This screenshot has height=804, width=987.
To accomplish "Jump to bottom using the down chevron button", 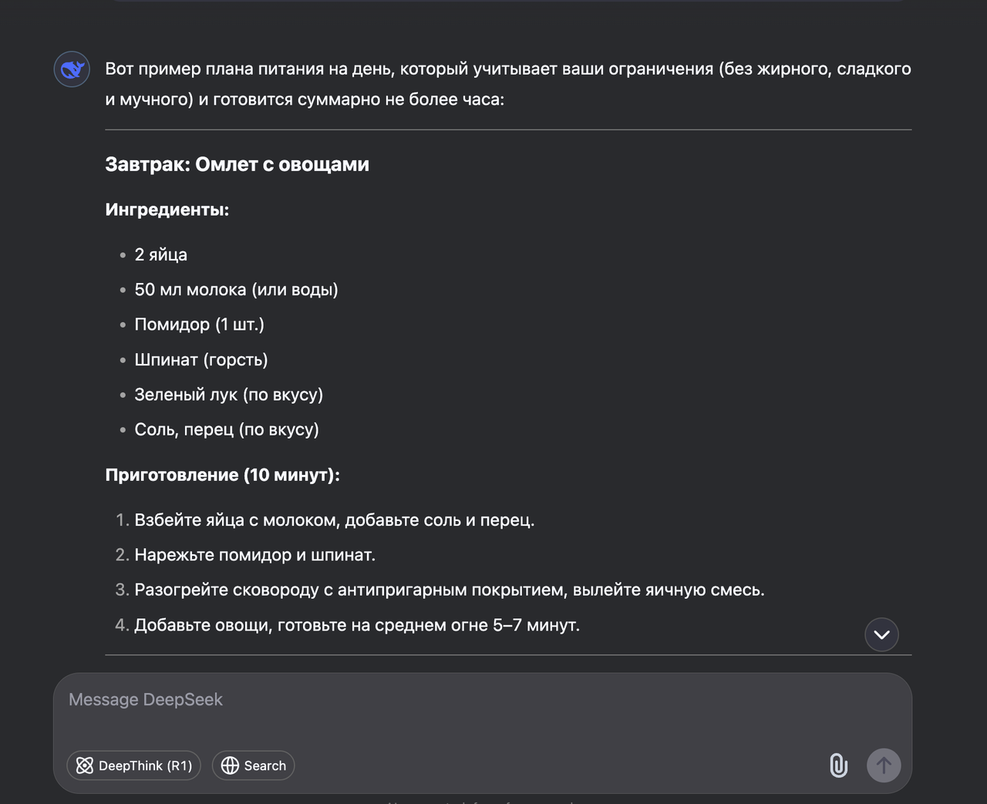I will [881, 634].
